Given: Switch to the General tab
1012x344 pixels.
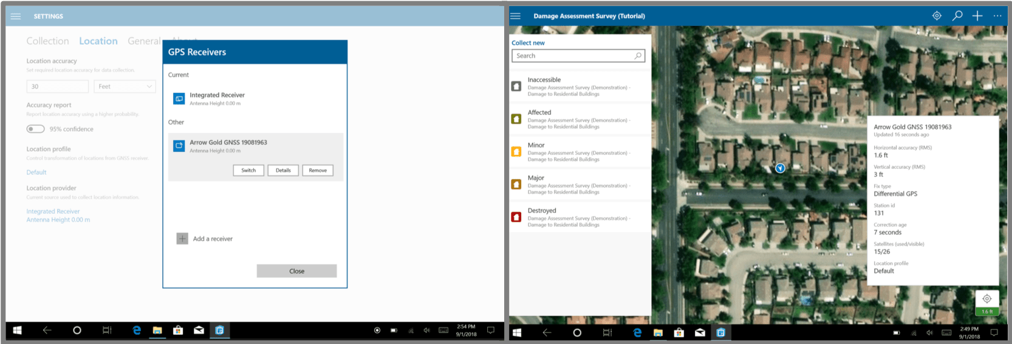Looking at the screenshot, I should pyautogui.click(x=145, y=41).
